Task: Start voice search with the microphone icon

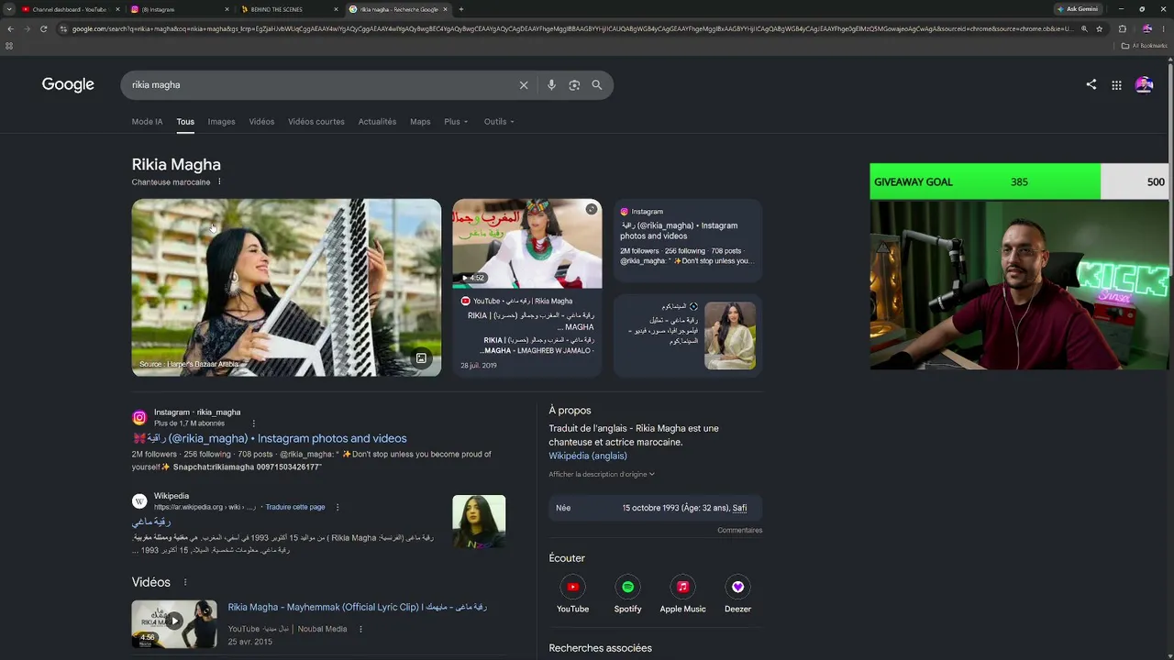Action: (551, 85)
